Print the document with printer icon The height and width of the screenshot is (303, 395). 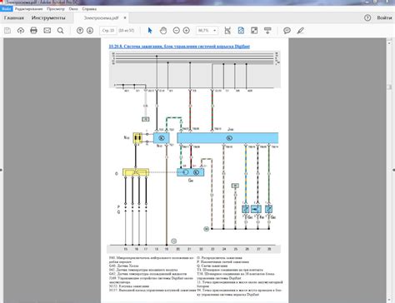coord(33,31)
